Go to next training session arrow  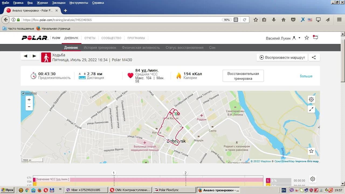click(34, 56)
